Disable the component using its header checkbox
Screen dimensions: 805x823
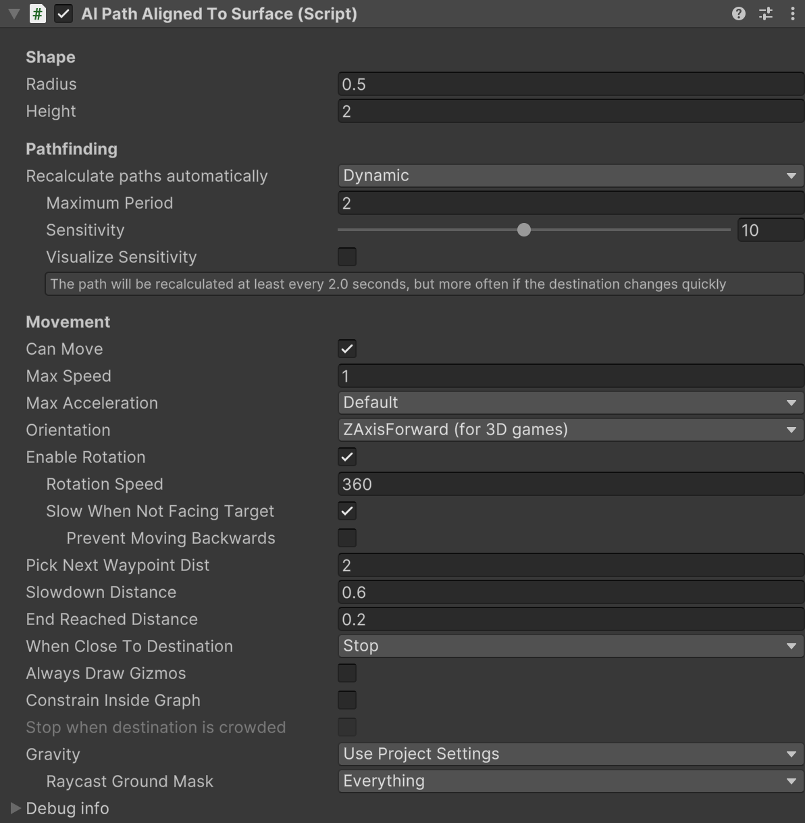tap(63, 13)
